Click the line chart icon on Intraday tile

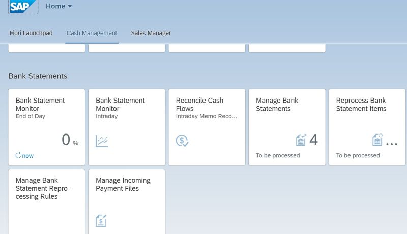coord(102,141)
